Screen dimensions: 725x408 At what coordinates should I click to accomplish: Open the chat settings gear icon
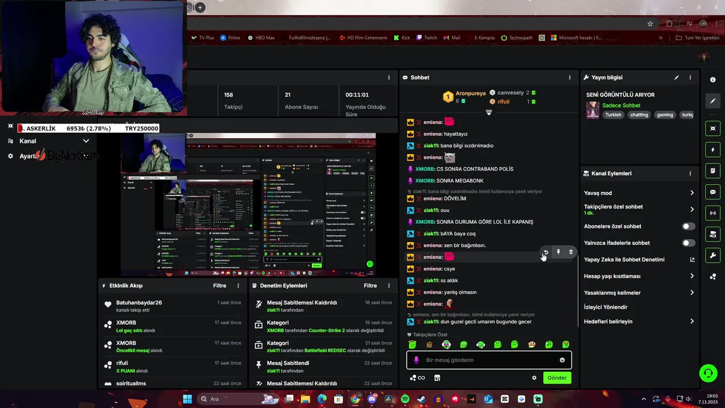[534, 378]
